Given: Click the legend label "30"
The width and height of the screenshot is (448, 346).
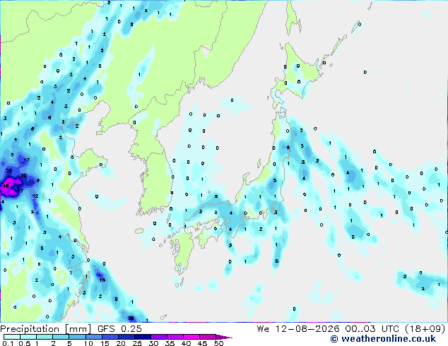Looking at the screenshot, I should click(154, 343).
